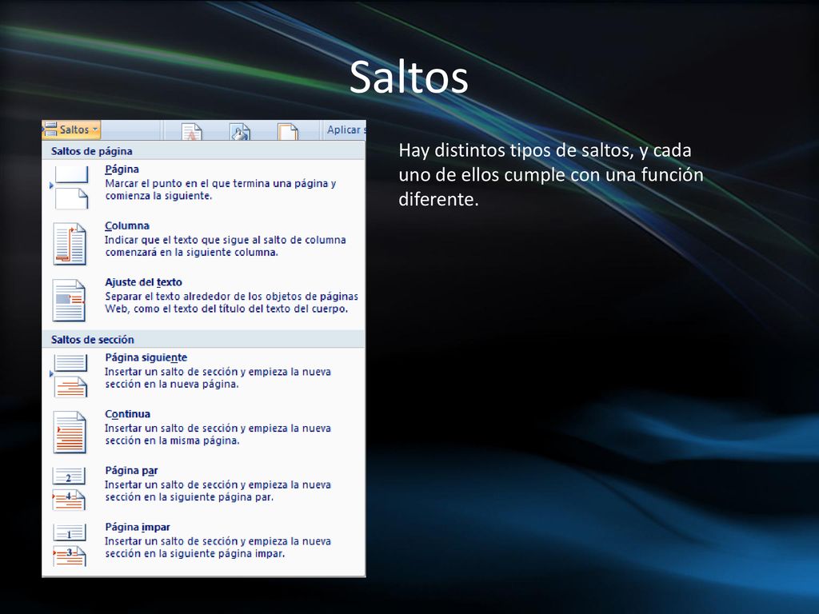Click description 'Indicar que el texto que sigue'

[x=225, y=246]
